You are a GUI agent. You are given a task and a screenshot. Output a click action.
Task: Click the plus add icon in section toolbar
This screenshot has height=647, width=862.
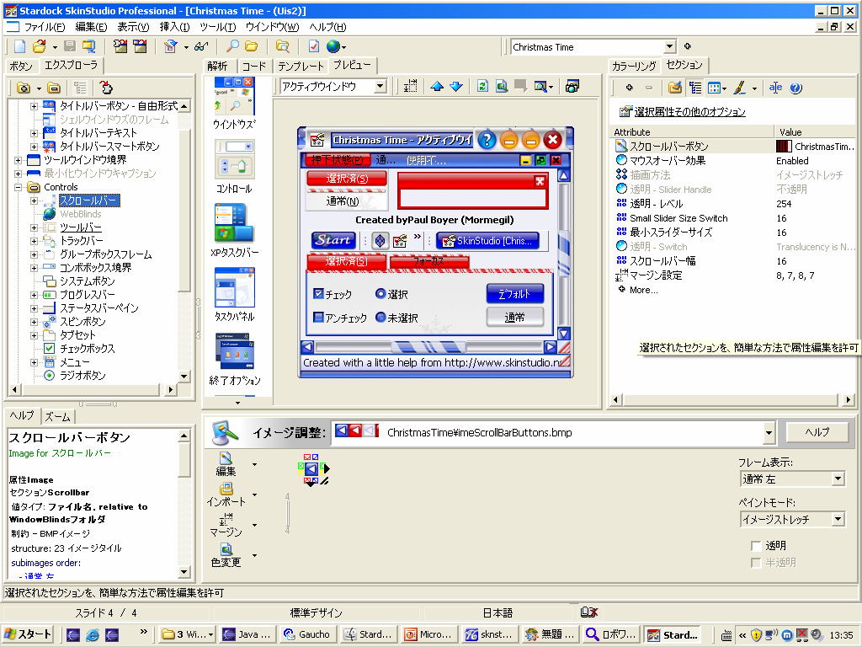(630, 88)
